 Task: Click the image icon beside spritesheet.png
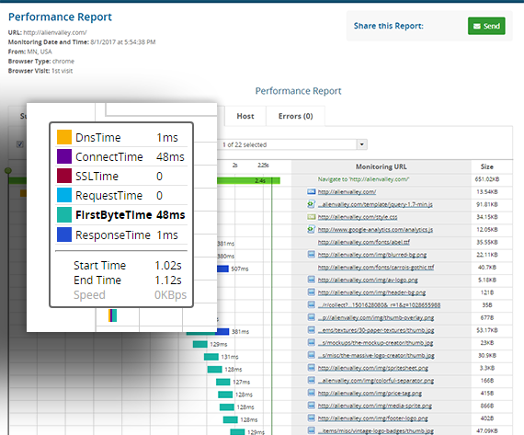[x=311, y=368]
